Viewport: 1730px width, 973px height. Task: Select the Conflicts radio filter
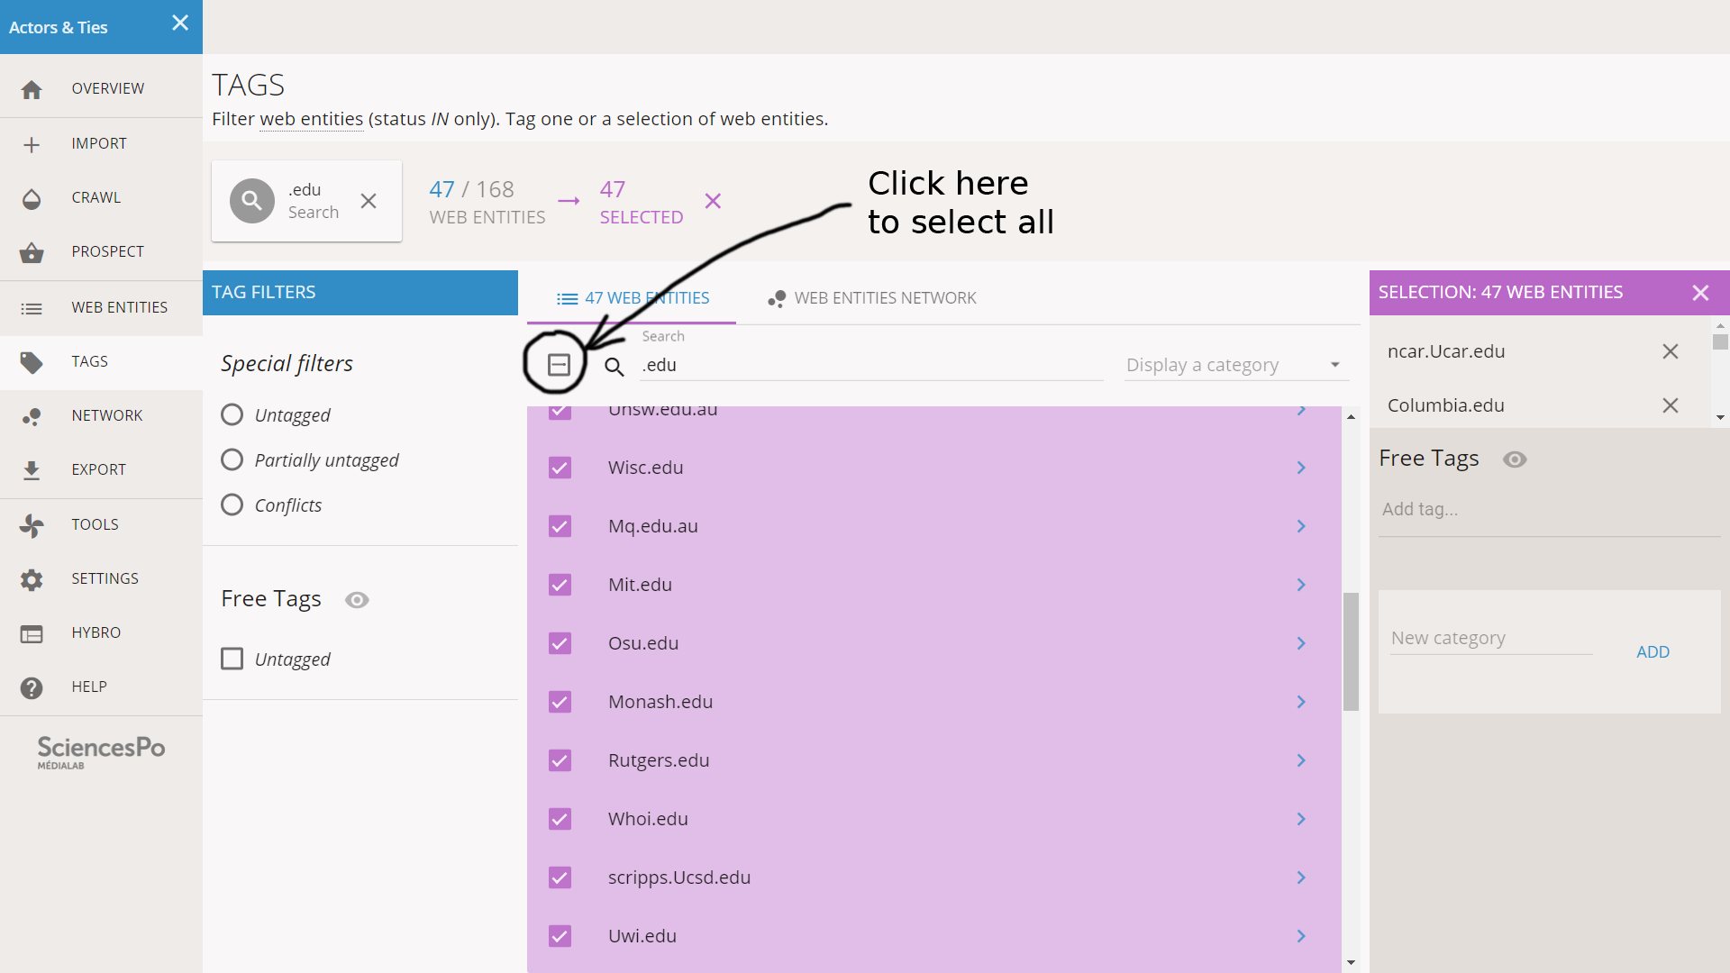232,505
